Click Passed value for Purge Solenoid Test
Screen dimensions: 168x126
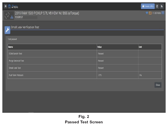(101, 61)
